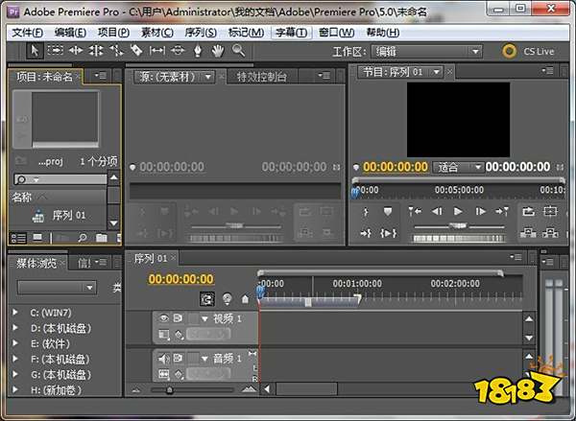Hide video track 视频 1 with eye icon
Image resolution: width=576 pixels, height=421 pixels.
pyautogui.click(x=164, y=318)
